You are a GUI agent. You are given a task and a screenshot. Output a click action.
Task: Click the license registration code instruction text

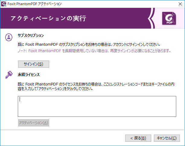click(96, 86)
